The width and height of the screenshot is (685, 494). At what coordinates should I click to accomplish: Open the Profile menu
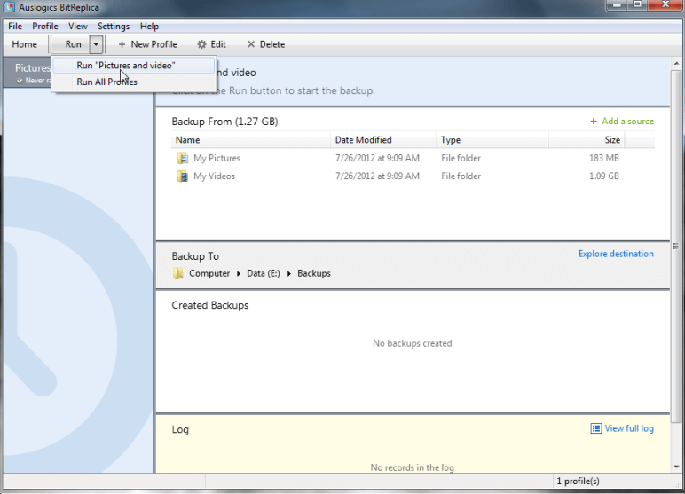45,27
